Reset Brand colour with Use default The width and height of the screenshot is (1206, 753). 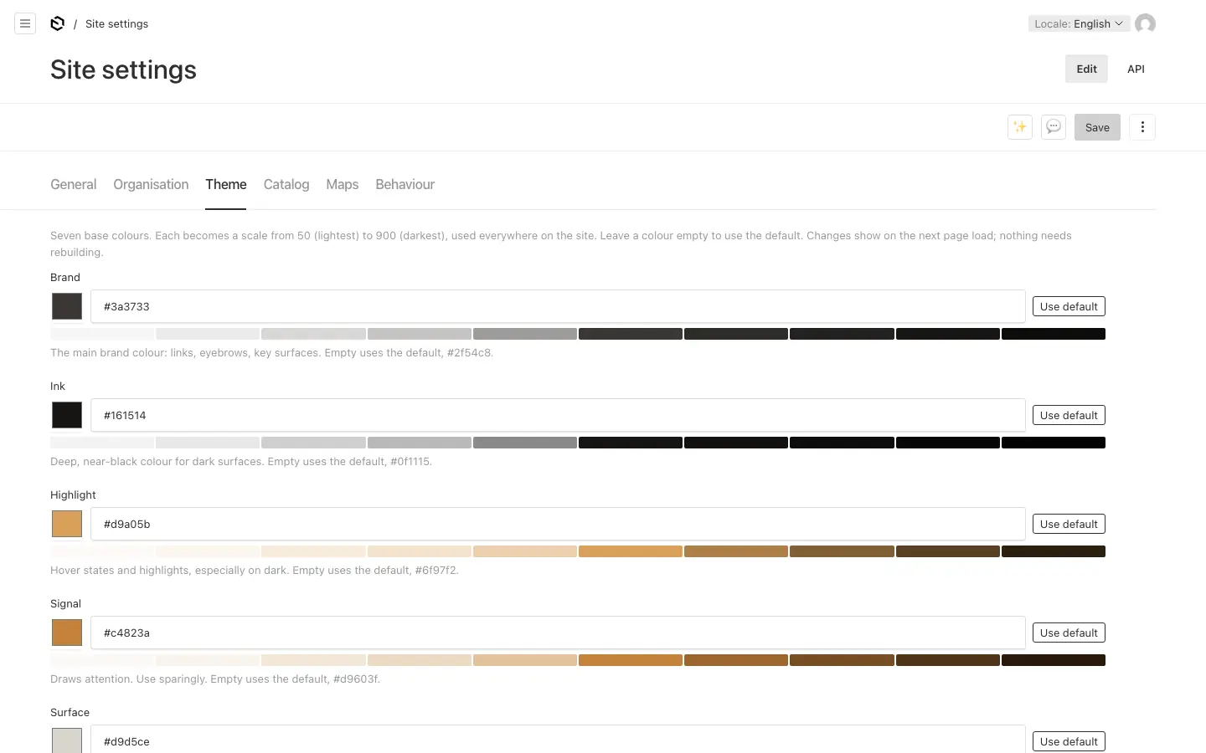1069,306
